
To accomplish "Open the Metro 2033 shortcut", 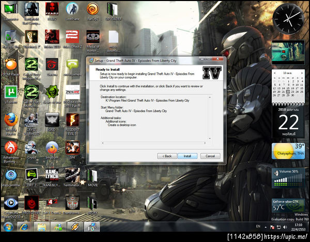I will (52, 40).
